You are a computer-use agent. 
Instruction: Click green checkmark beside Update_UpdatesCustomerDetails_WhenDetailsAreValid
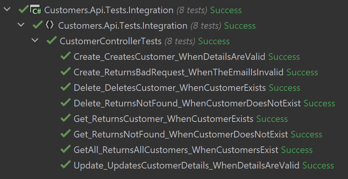pos(65,165)
